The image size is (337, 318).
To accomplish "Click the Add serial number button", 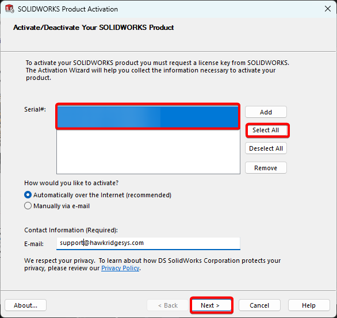I will click(266, 112).
